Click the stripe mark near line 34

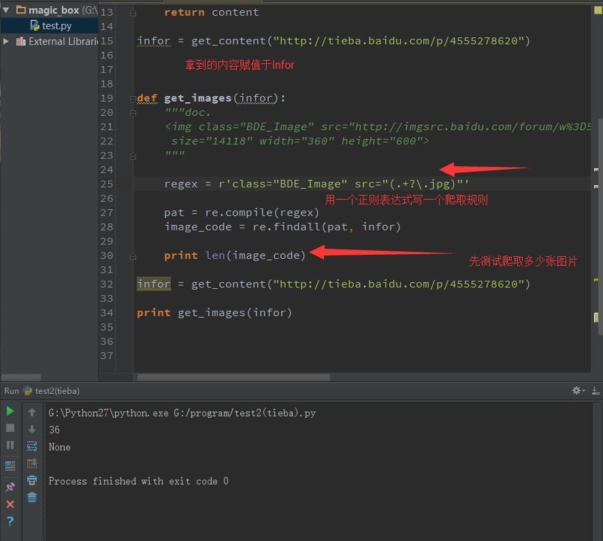coord(596,318)
